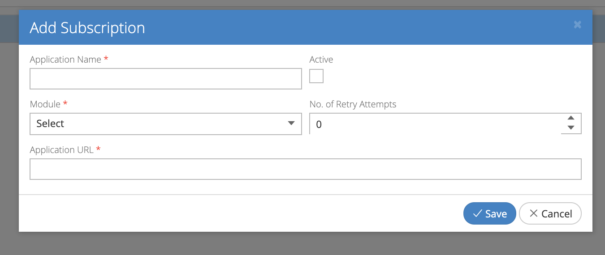Click the Application Name label
Viewport: 605px width, 255px height.
click(x=65, y=59)
